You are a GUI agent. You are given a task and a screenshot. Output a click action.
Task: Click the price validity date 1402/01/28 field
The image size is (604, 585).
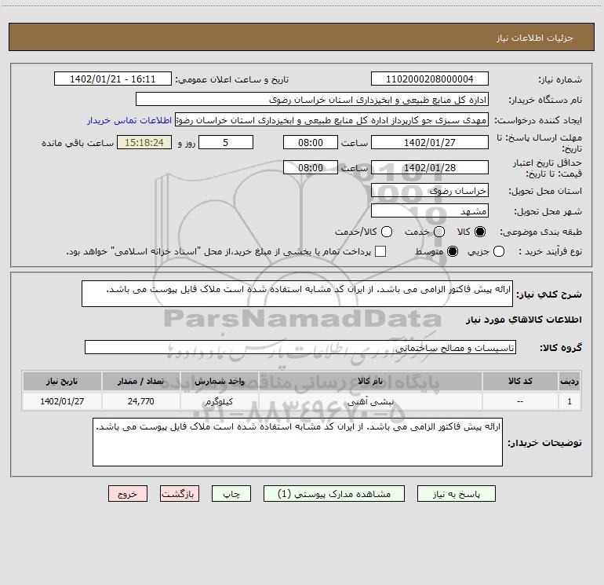pyautogui.click(x=430, y=167)
